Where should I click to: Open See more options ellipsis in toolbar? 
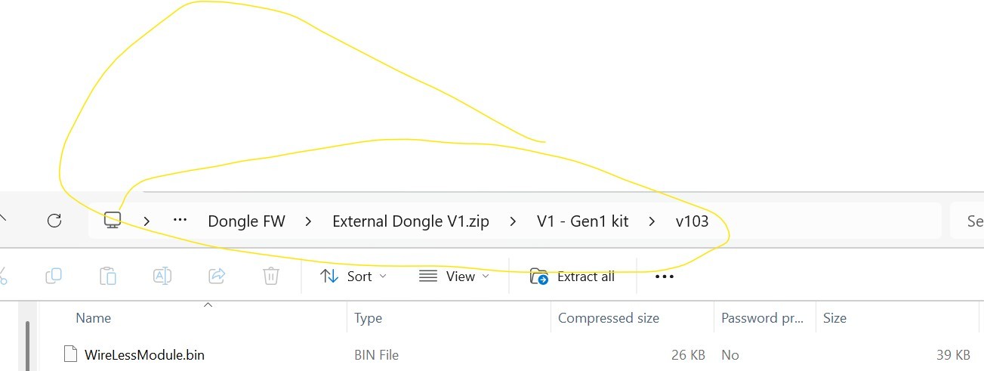coord(664,277)
